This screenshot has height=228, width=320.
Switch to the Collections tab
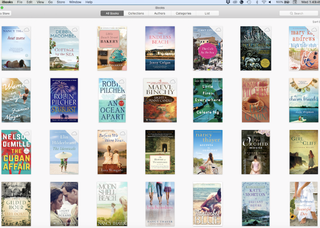136,13
